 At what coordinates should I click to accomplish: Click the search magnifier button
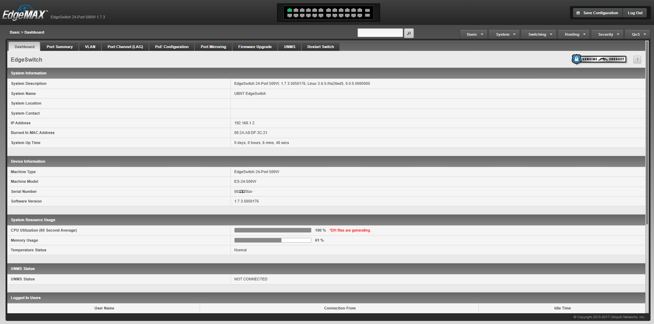(408, 33)
